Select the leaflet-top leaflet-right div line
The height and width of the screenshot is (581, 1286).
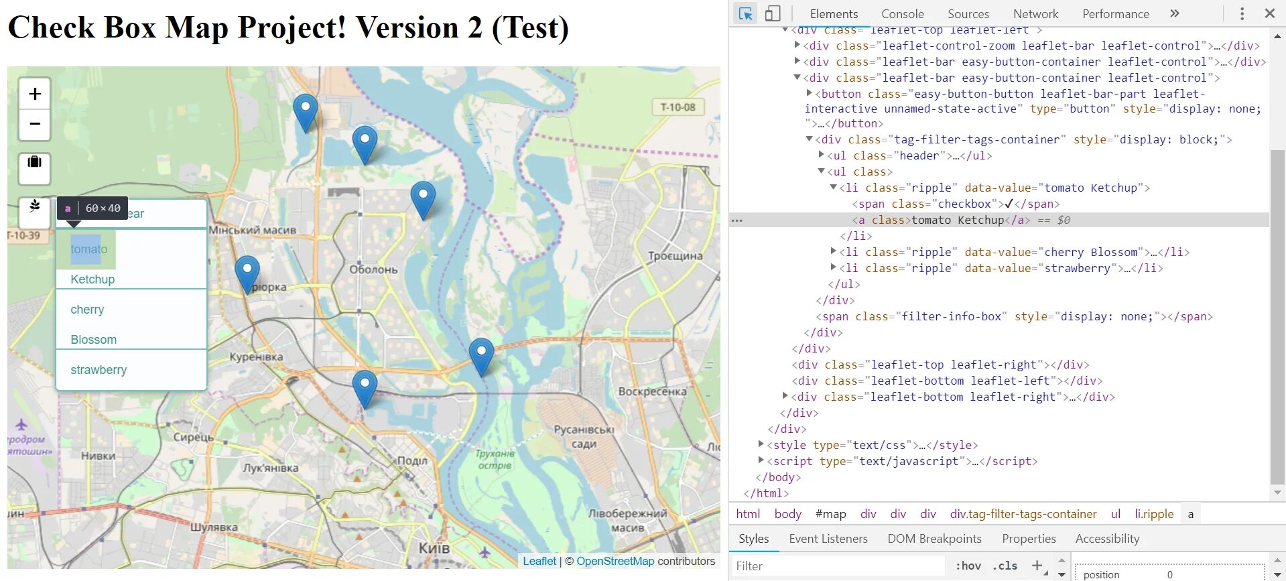(940, 365)
